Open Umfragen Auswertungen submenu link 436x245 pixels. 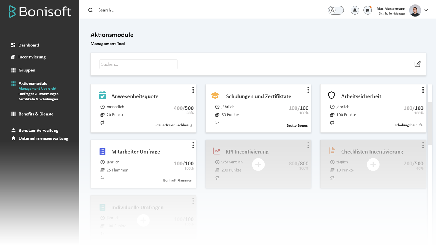click(38, 94)
